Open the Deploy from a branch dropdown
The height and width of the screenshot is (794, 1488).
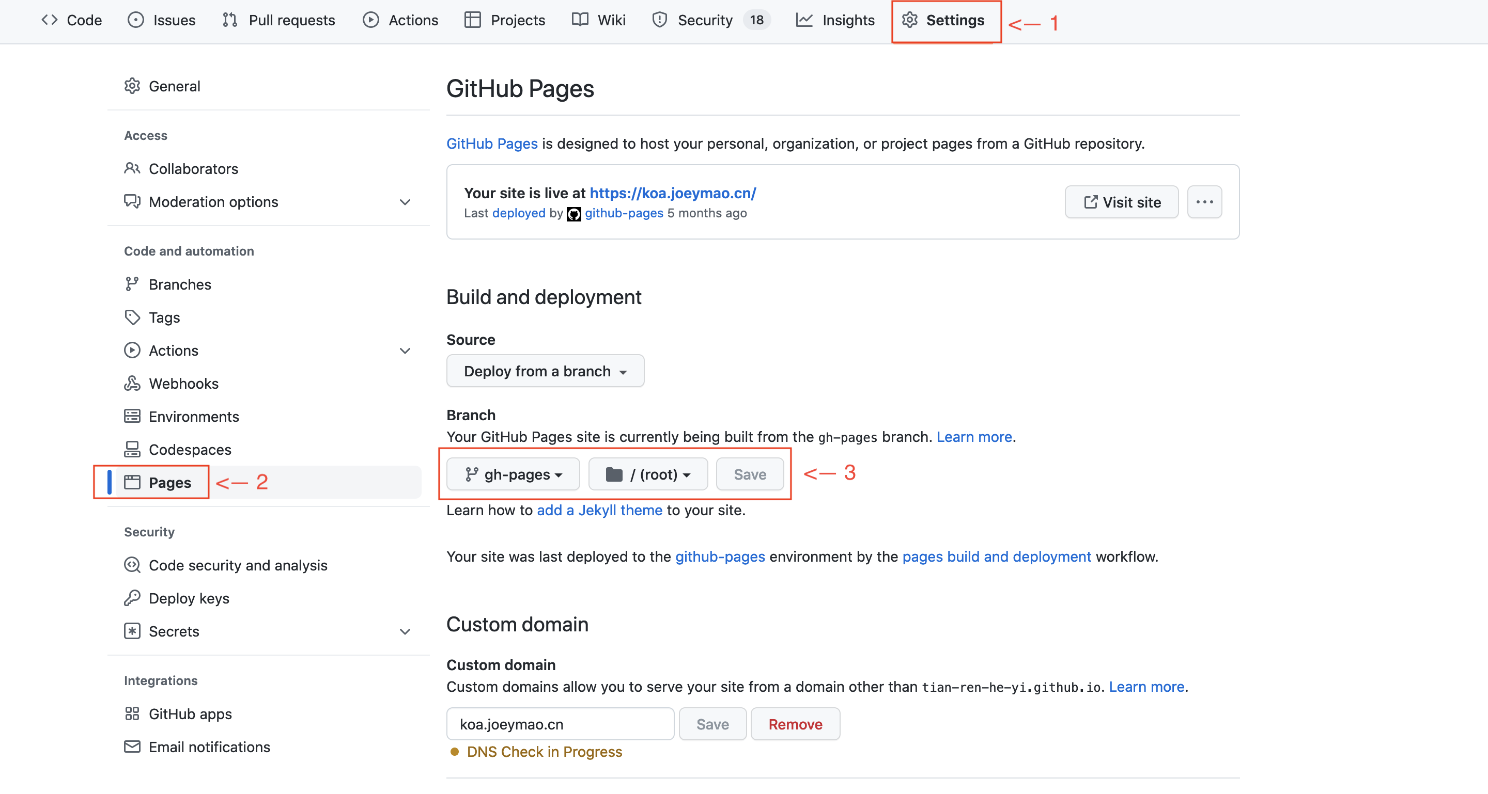[545, 371]
